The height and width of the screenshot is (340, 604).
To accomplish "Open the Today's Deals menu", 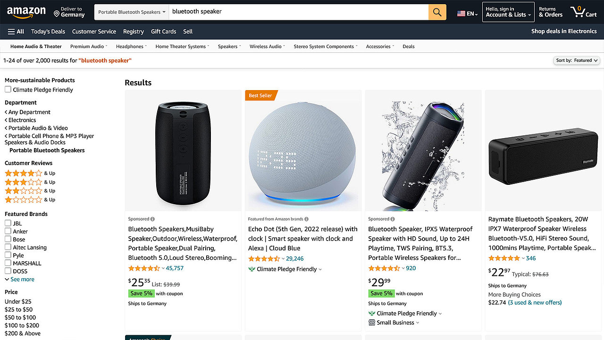I will 48,31.
